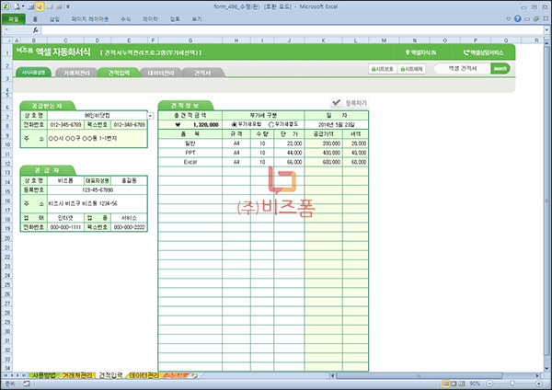This screenshot has width=552, height=390.
Task: Open 엑셀지식 IN link in green header
Action: tap(420, 52)
